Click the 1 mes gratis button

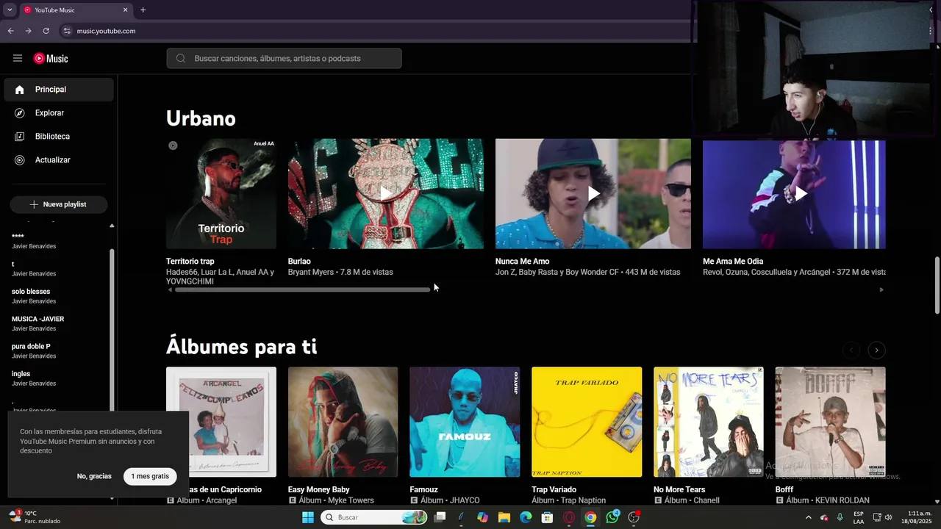point(150,476)
